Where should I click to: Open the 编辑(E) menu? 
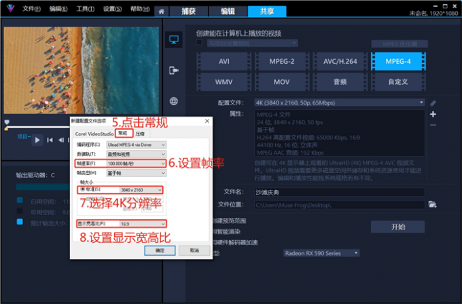coord(58,9)
